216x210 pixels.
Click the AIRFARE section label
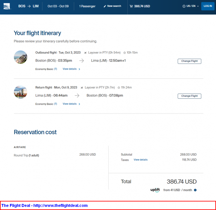(x=20, y=147)
